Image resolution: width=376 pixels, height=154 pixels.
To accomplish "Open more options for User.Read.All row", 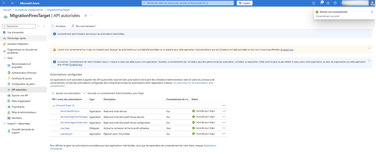I will click(x=224, y=134).
